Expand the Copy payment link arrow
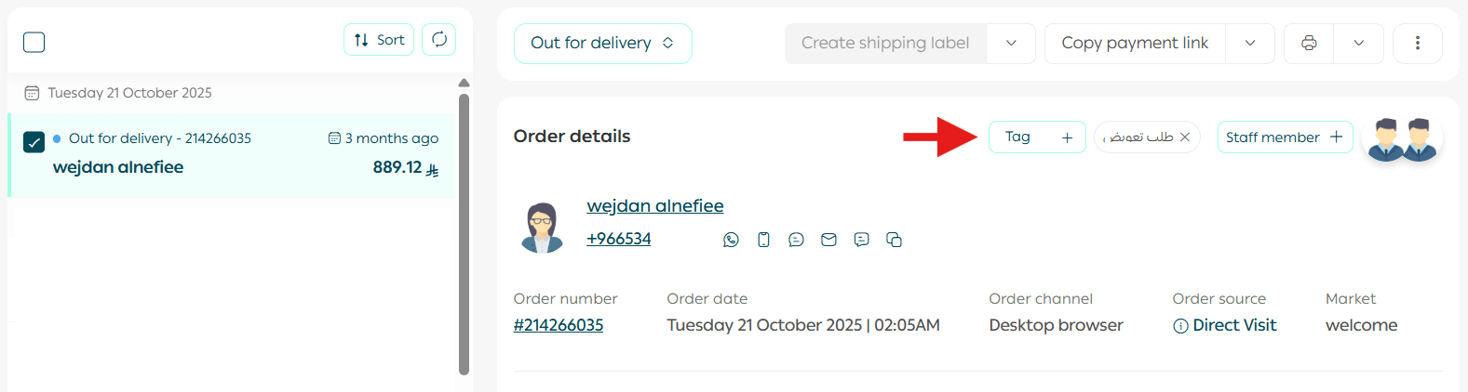Viewport: 1468px width, 392px height. (x=1250, y=44)
